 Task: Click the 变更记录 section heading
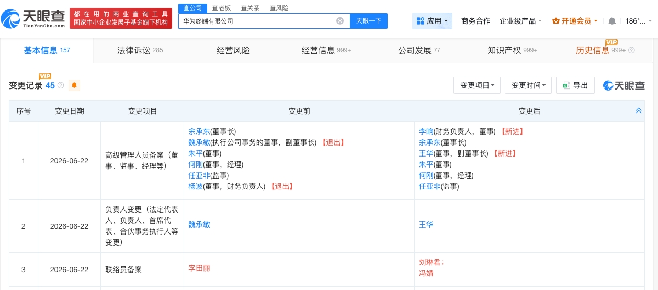click(27, 85)
